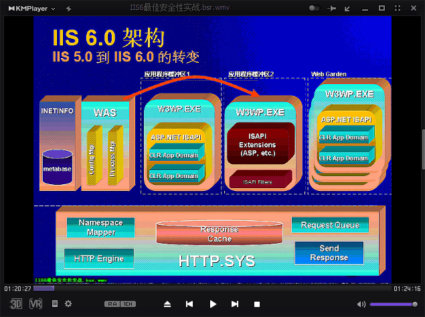
Task: Mute audio via the speaker icon
Action: pos(361,304)
